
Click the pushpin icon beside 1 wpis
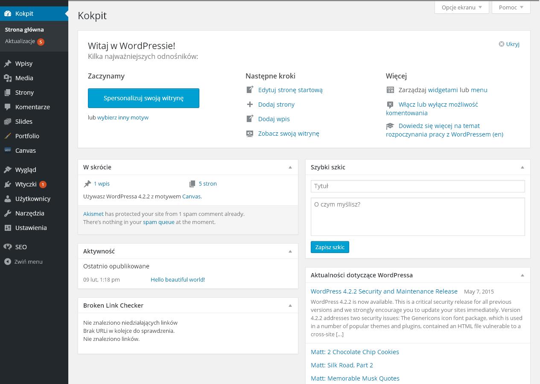click(88, 184)
